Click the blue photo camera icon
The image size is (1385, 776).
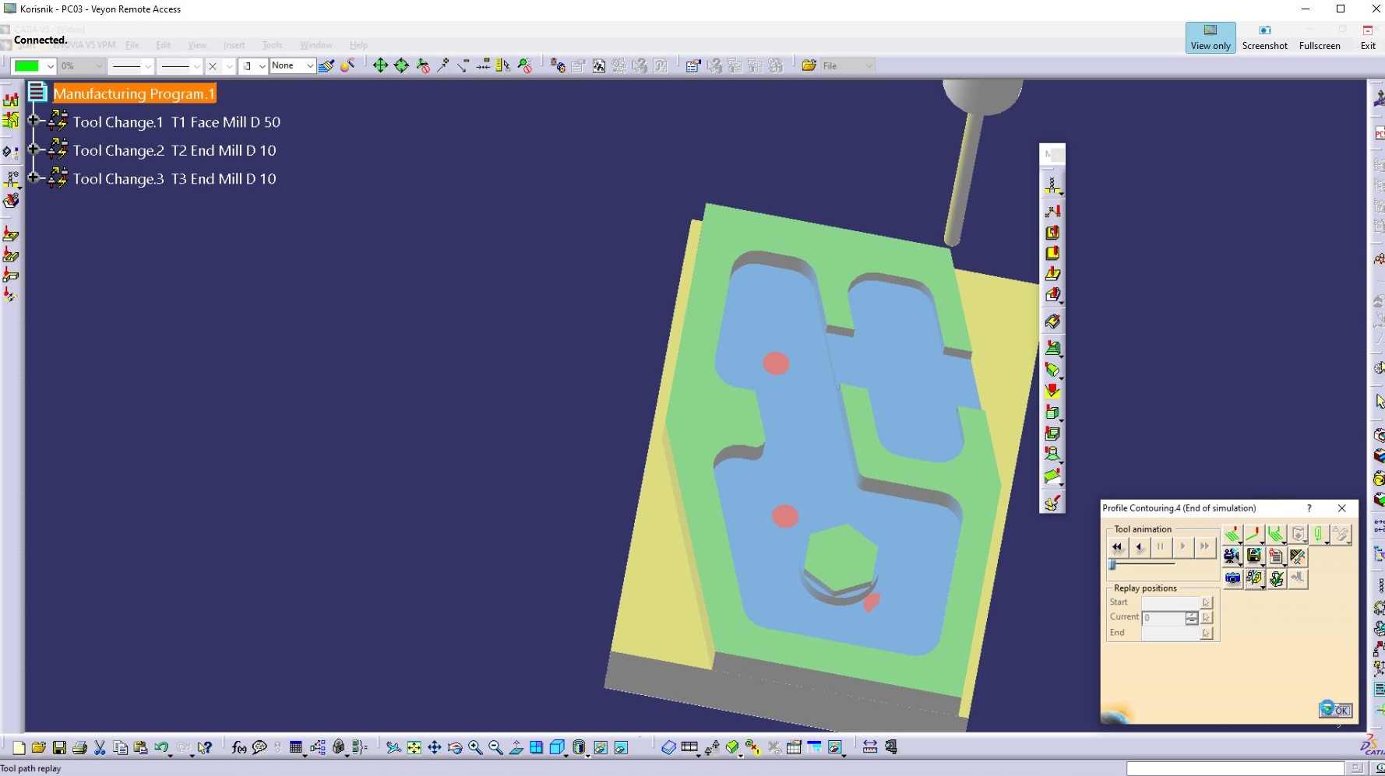[1232, 578]
